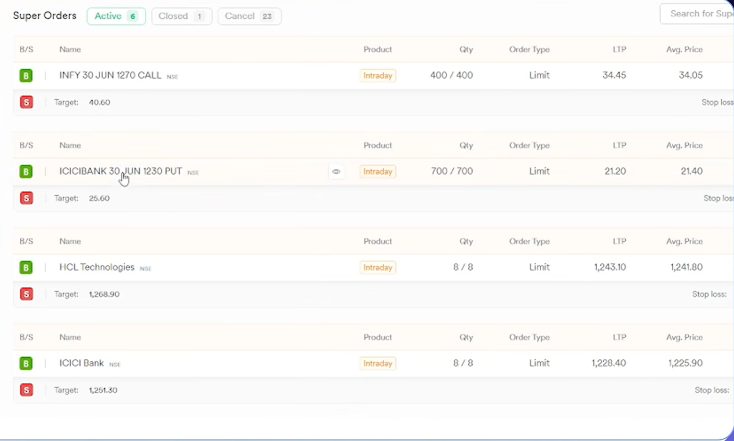Click the red S icon beside Target 25.60
734x441 pixels.
26,198
